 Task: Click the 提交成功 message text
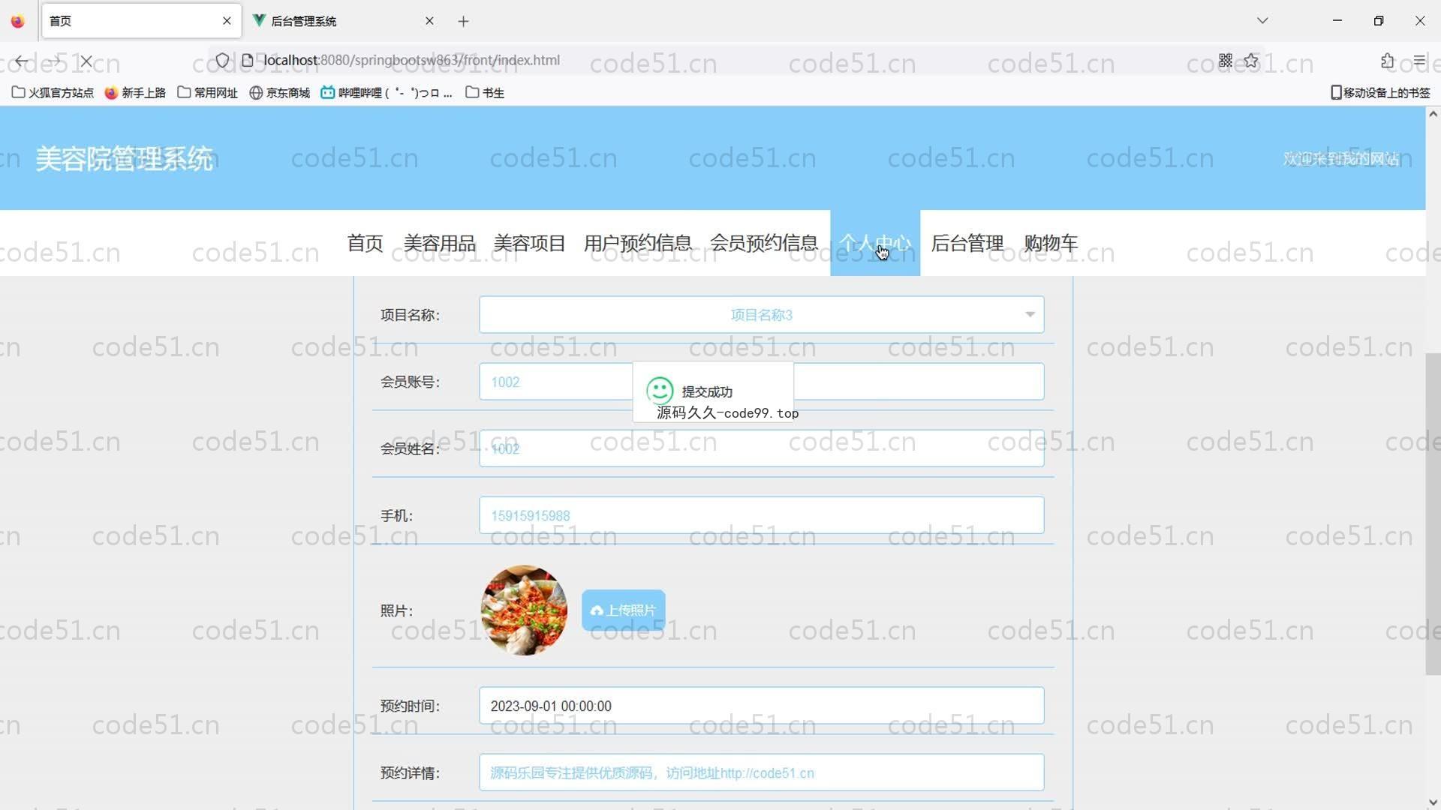click(707, 391)
